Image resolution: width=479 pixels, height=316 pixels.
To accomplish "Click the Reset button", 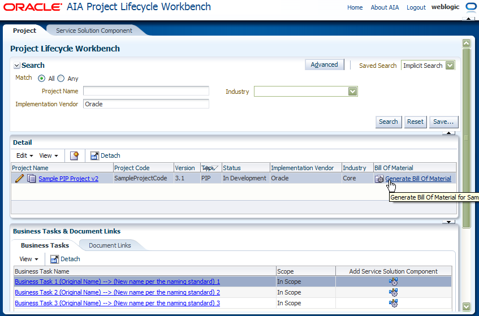I will pyautogui.click(x=416, y=122).
